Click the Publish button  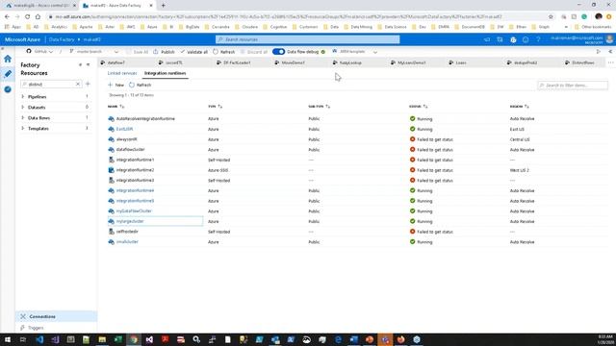pyautogui.click(x=164, y=52)
